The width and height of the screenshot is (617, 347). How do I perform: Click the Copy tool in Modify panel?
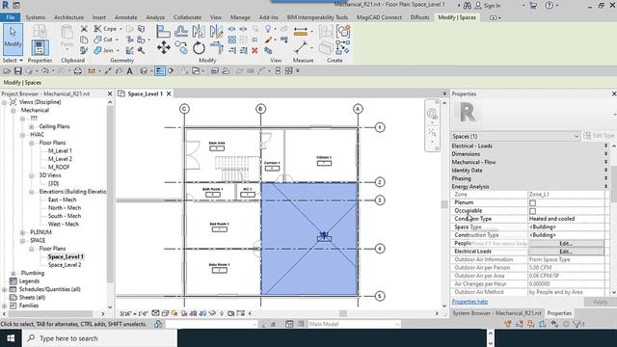coord(181,47)
